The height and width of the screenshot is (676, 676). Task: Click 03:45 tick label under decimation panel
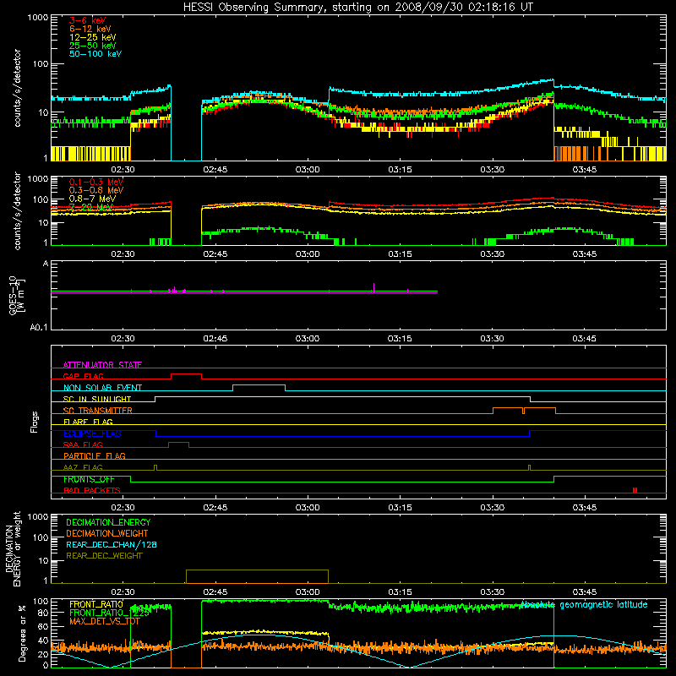point(584,592)
